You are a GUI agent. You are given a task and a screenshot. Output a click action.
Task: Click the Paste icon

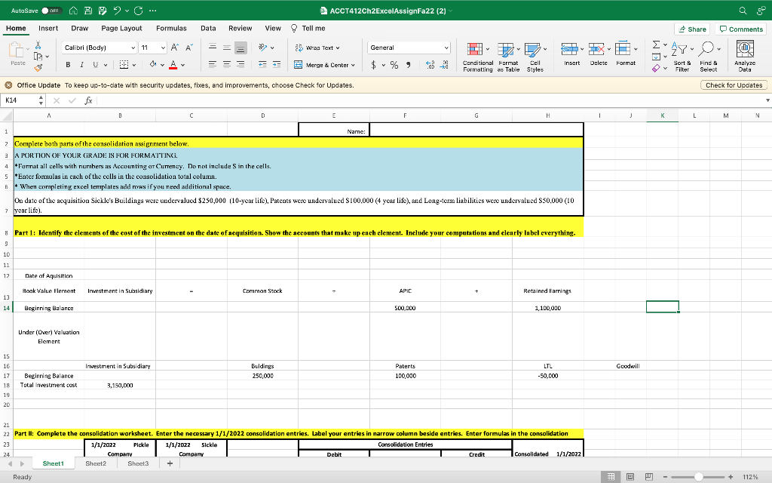click(14, 51)
